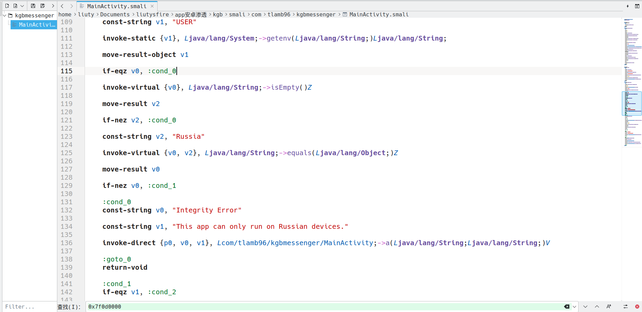Click the search field containing 0x7f0d0000
Viewport: 642px width, 312px height.
324,307
